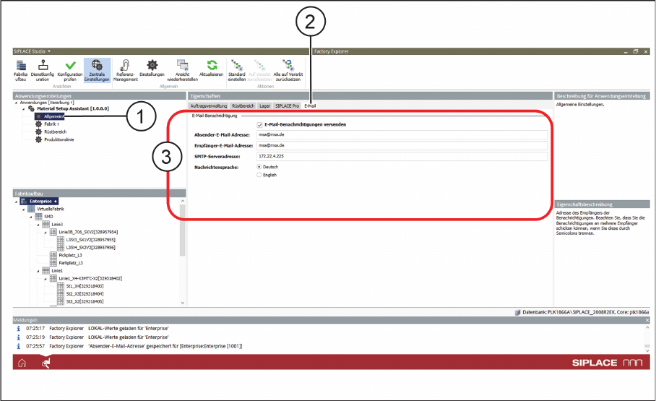Screen dimensions: 656x401
Task: Click Linie3 line icon
Action: [46, 225]
